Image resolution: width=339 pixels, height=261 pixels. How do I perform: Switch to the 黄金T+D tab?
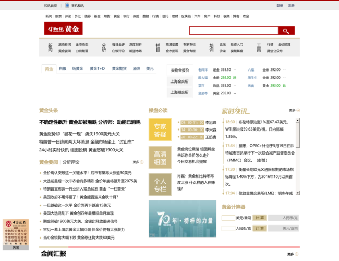click(98, 68)
